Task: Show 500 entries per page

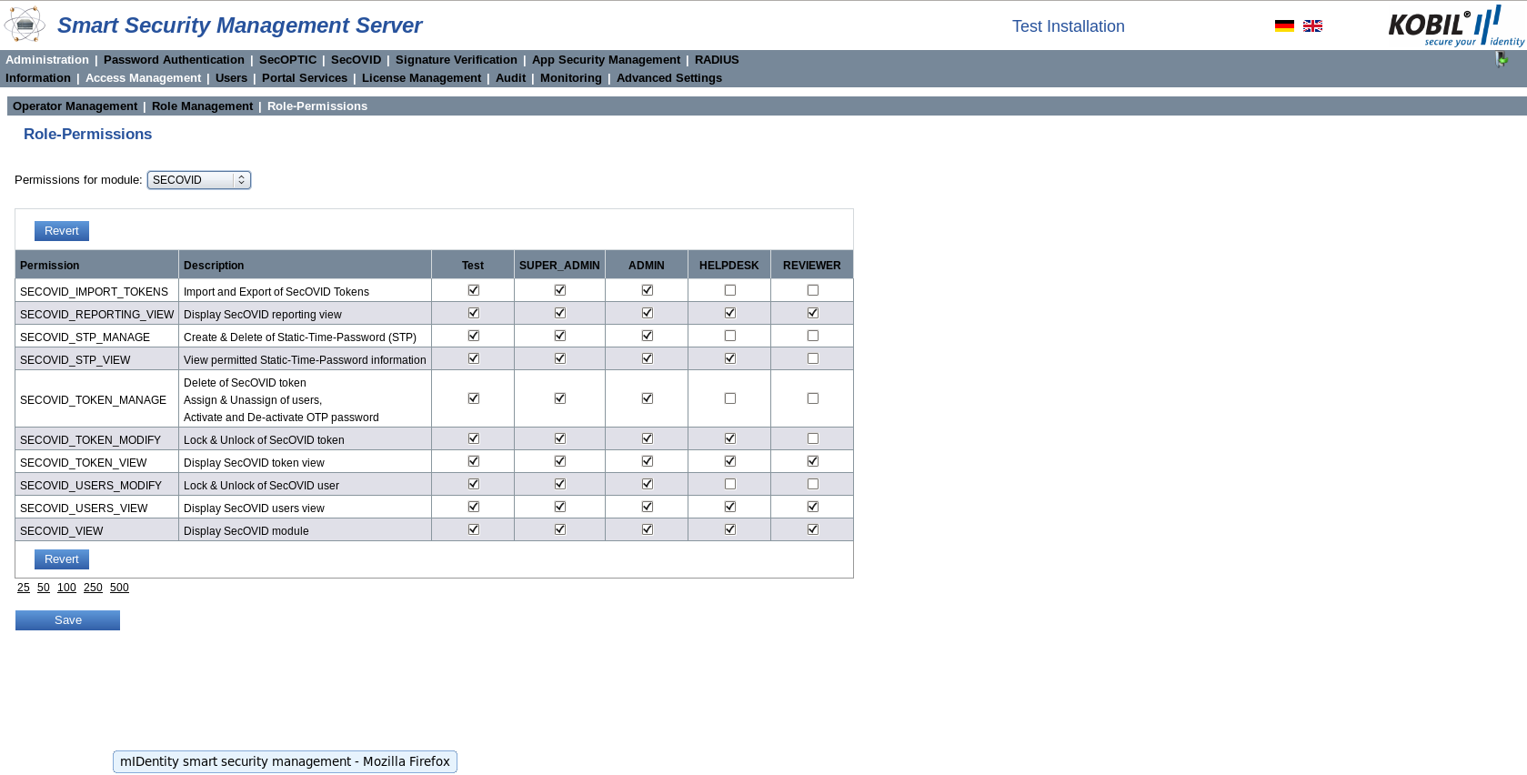Action: pyautogui.click(x=119, y=588)
